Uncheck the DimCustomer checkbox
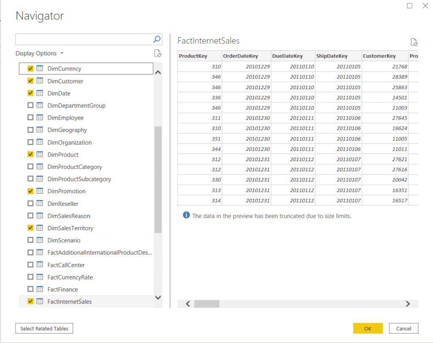This screenshot has height=343, width=433. 30,81
